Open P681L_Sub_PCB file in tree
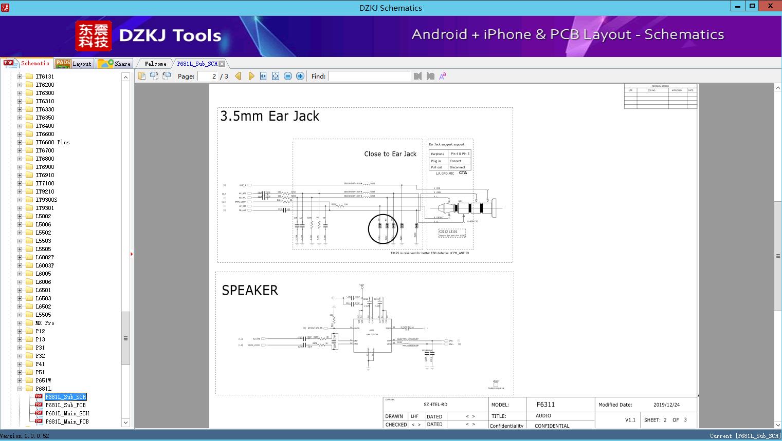The height and width of the screenshot is (441, 782). point(65,405)
